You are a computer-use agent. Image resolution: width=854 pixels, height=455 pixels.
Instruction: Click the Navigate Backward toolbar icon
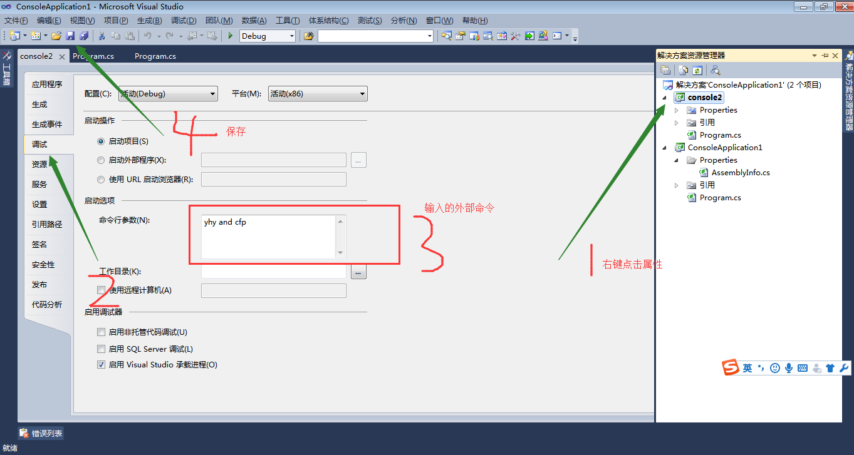[x=192, y=36]
